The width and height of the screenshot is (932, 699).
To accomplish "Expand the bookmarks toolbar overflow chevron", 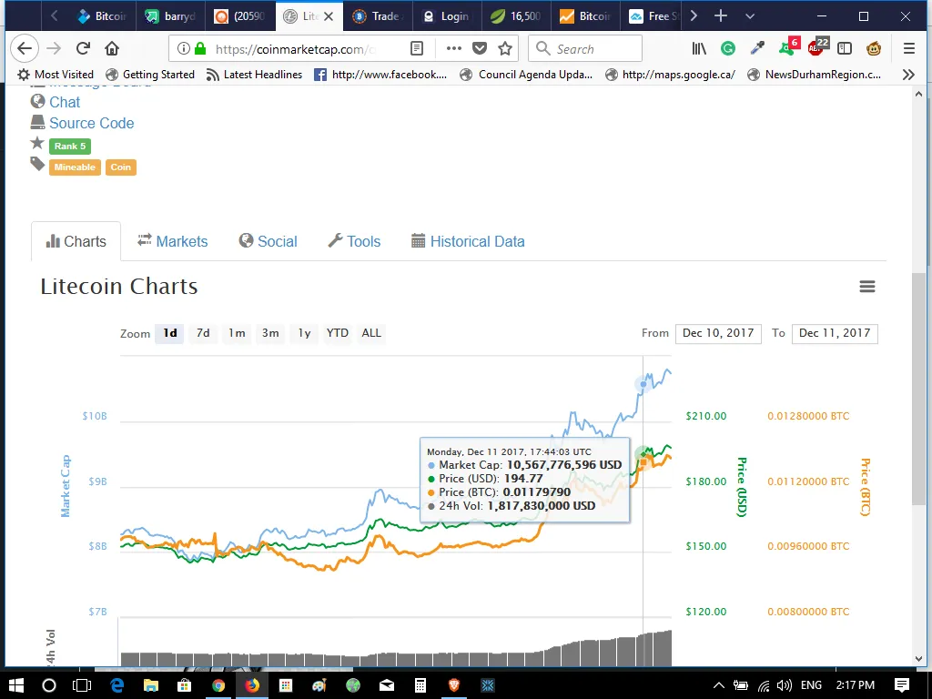I will [908, 75].
